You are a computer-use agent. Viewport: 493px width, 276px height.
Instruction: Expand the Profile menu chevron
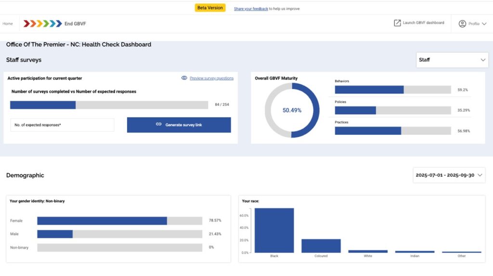tap(483, 24)
